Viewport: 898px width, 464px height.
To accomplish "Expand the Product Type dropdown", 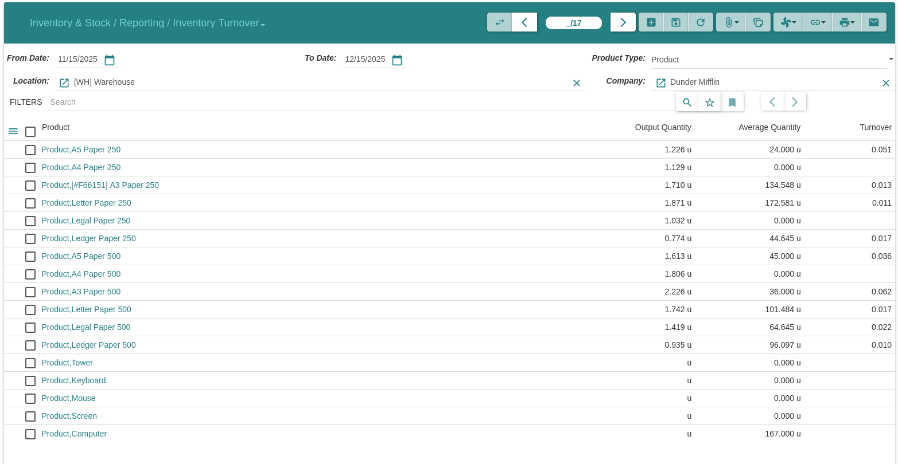I will [891, 60].
